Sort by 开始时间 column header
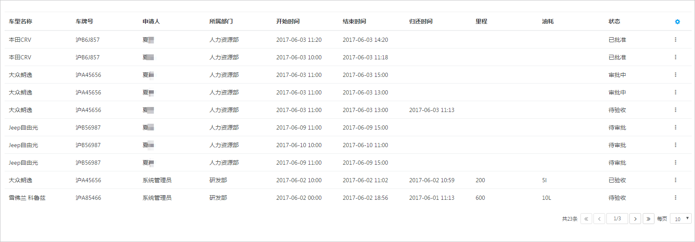The width and height of the screenshot is (695, 242). (x=288, y=21)
